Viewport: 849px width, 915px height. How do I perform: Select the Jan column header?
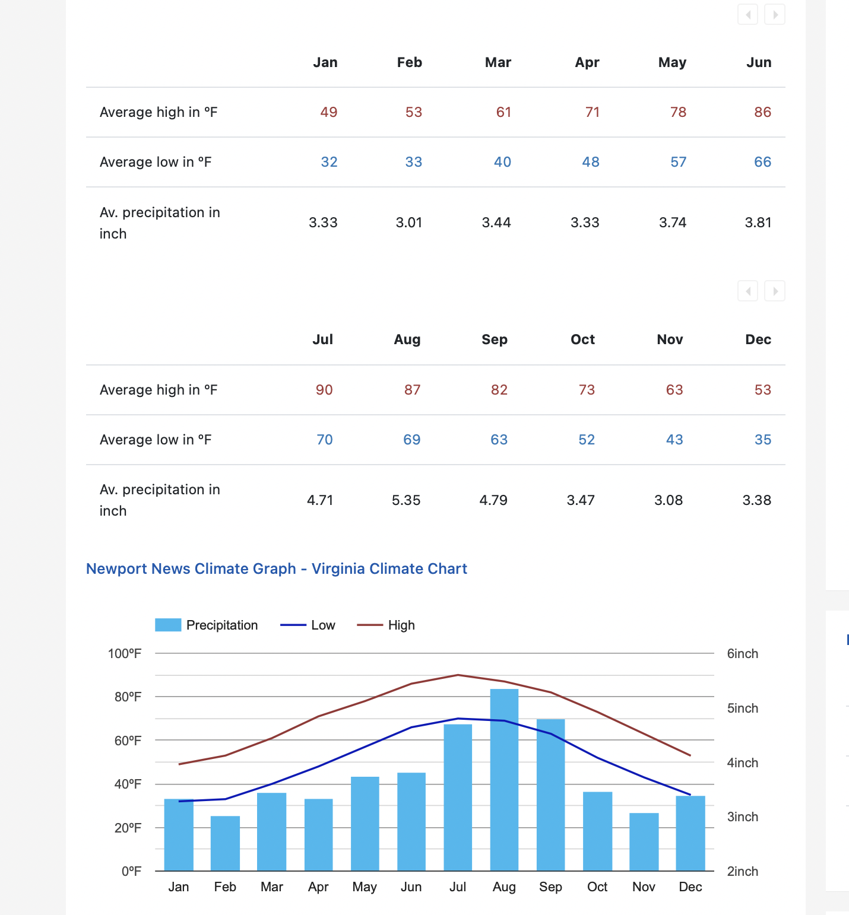point(325,62)
